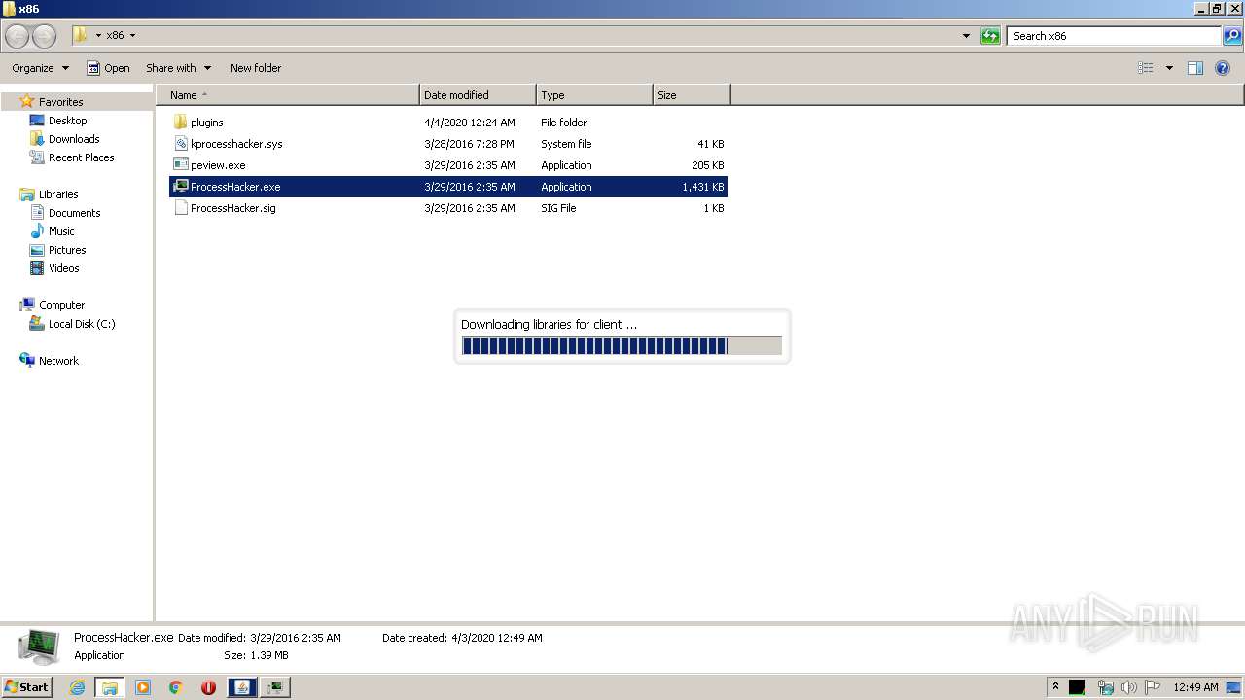Show hidden tray icons arrow

[x=1055, y=687]
